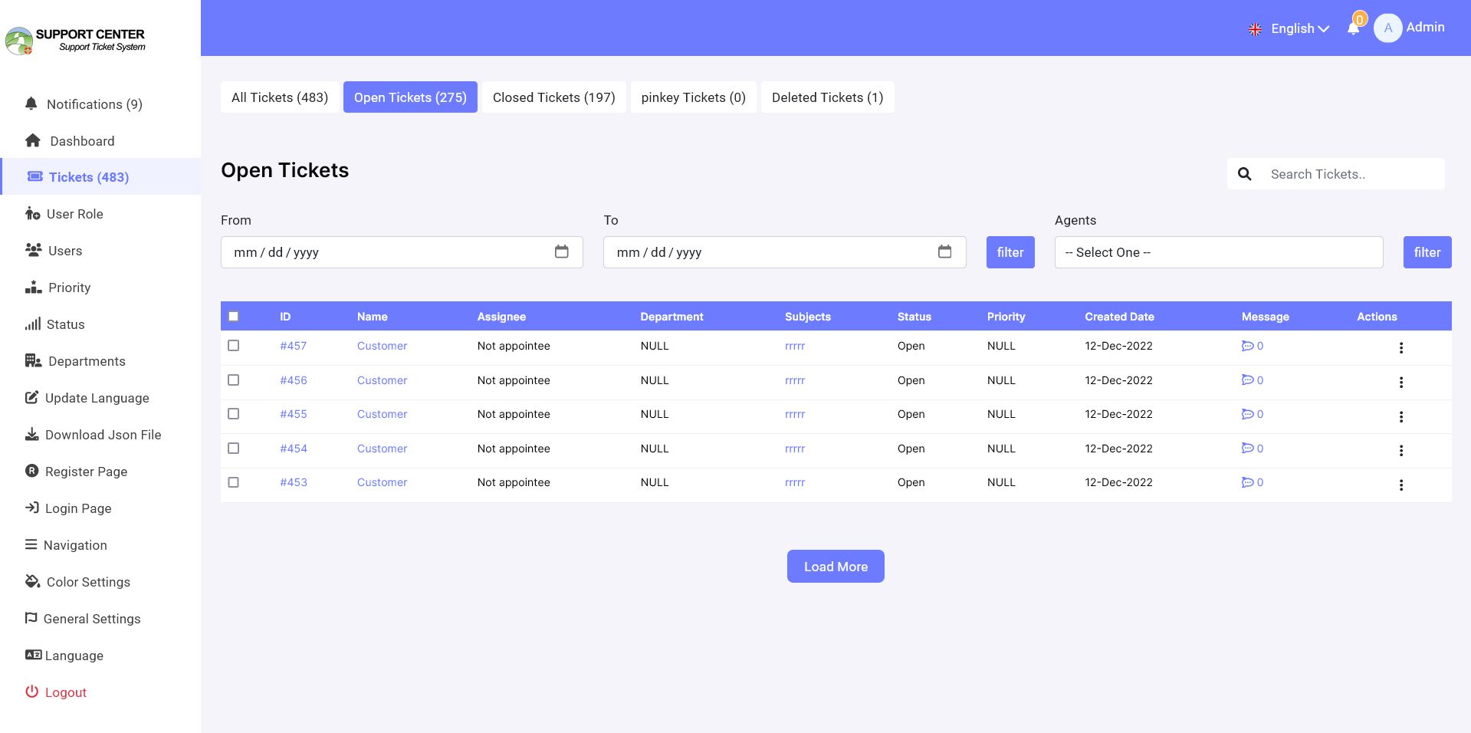
Task: Apply the date range filter button
Action: 1010,252
